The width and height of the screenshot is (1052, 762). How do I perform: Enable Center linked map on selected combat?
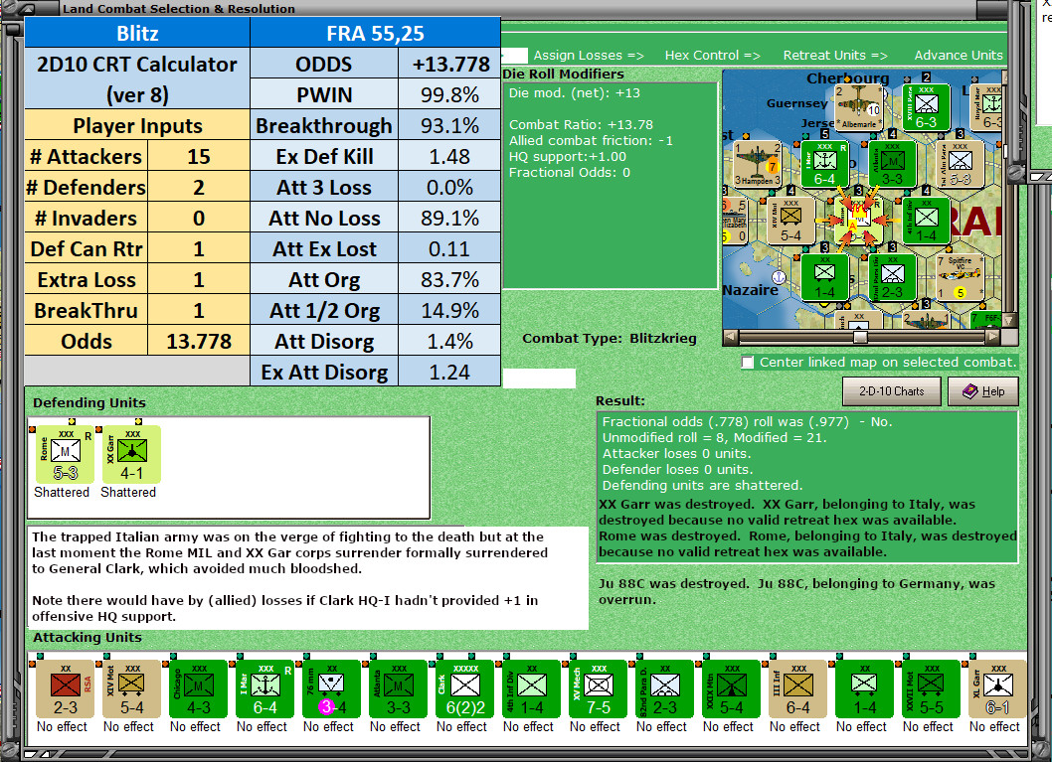(x=748, y=362)
